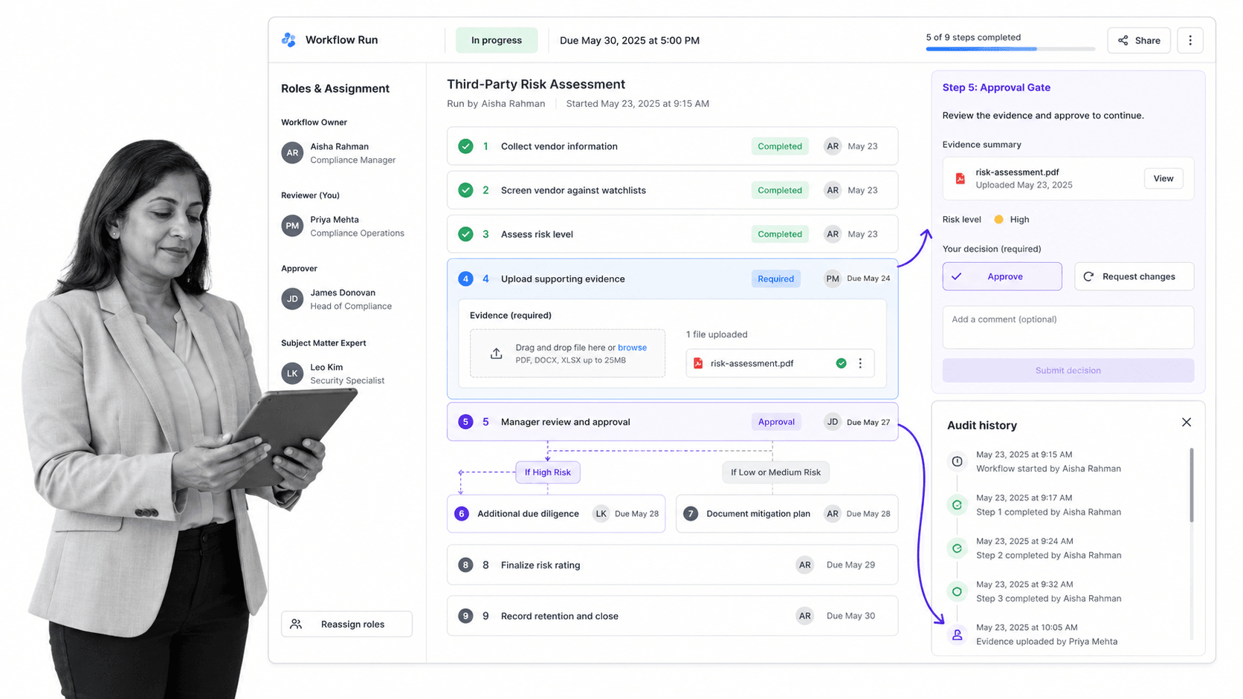Open the Additional due diligence step
Image resolution: width=1243 pixels, height=699 pixels.
(556, 514)
